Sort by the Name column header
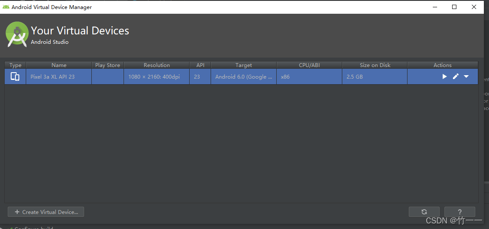Image resolution: width=489 pixels, height=229 pixels. pyautogui.click(x=59, y=65)
